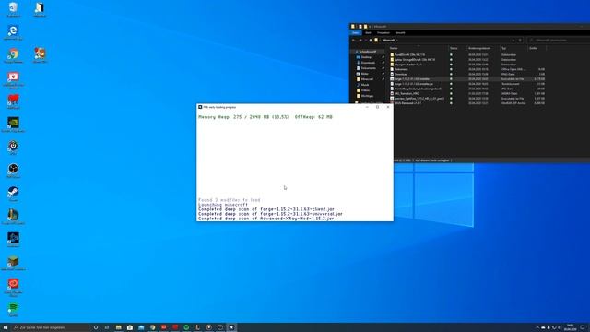590x332 pixels.
Task: Select the preview_OptiFine jar file row
Action: (467, 99)
